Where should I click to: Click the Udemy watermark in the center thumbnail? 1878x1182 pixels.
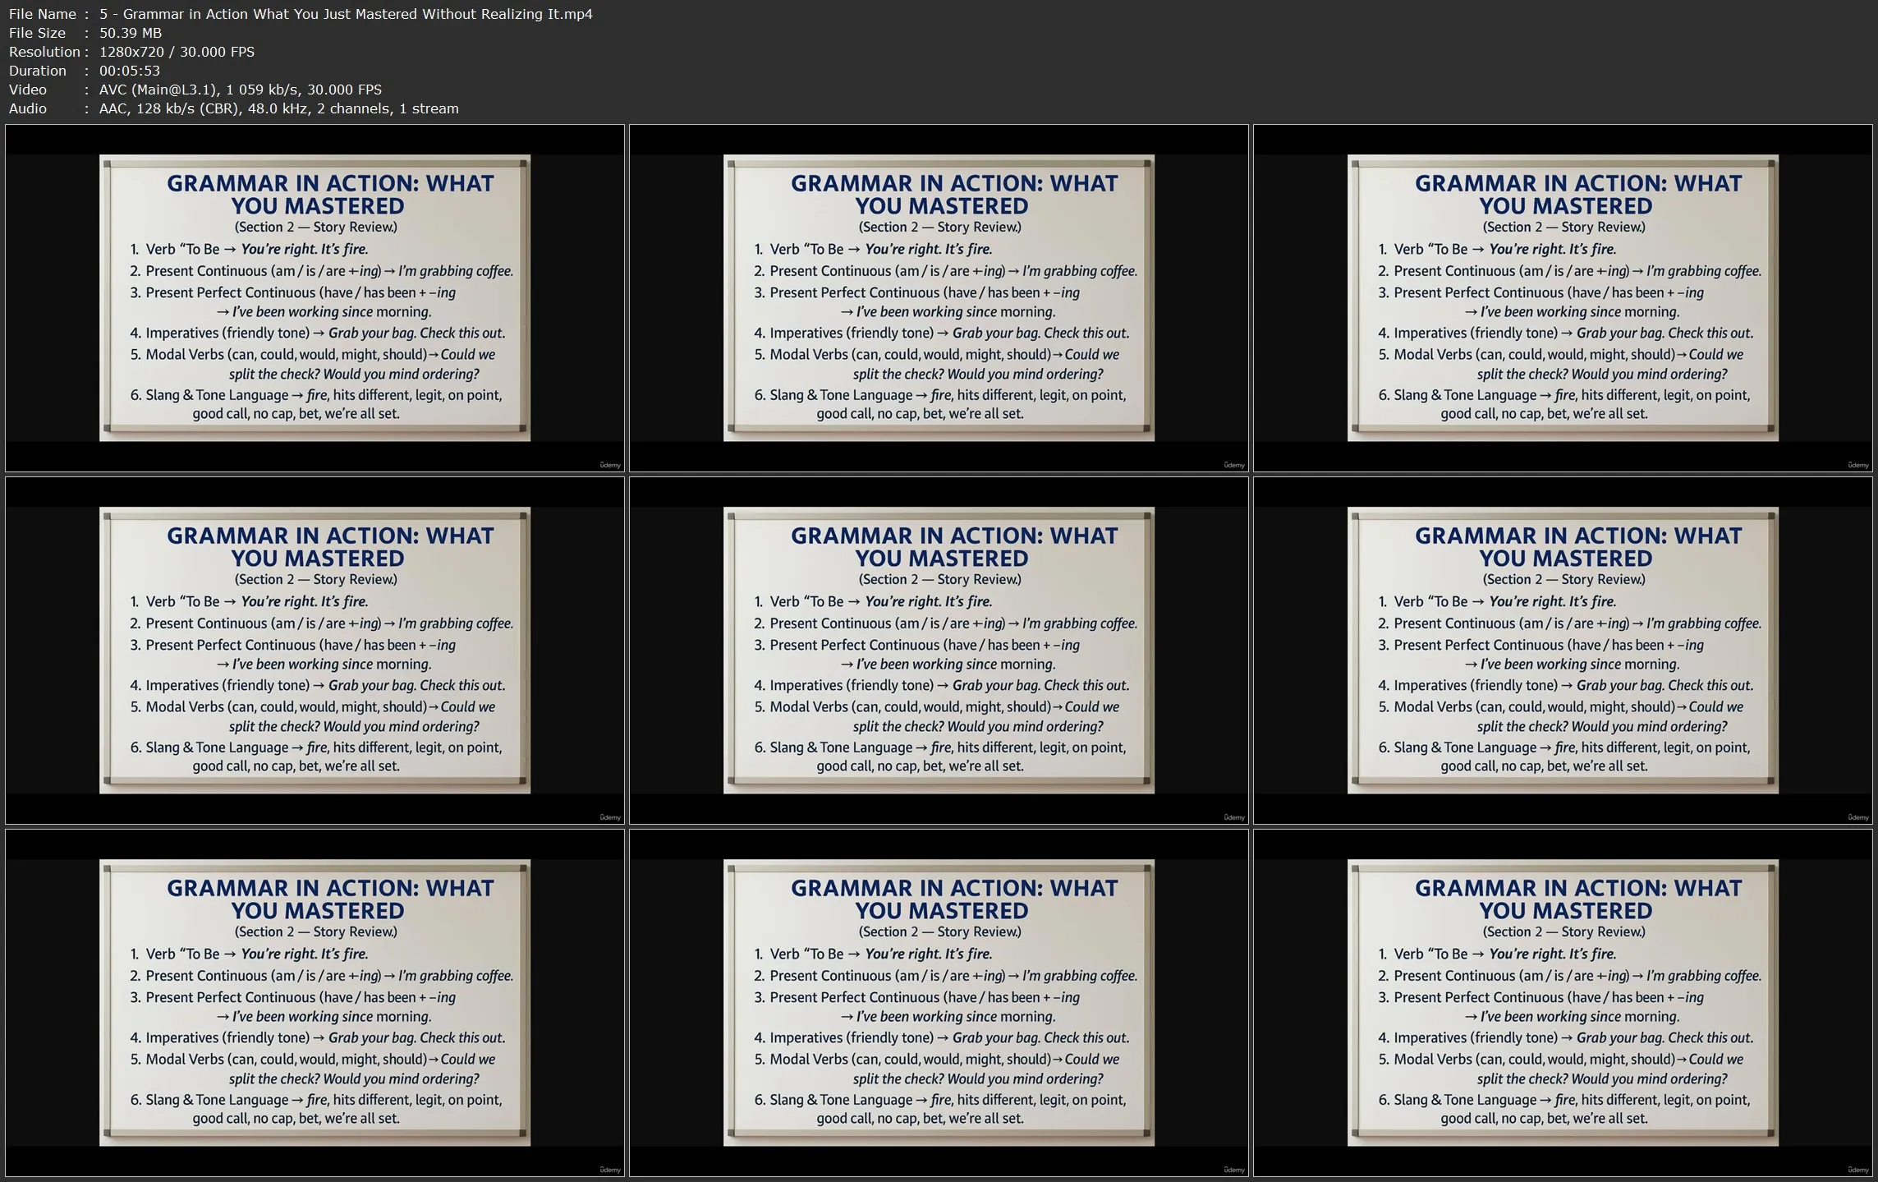(1234, 817)
